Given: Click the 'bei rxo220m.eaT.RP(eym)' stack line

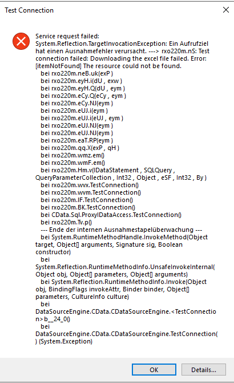Looking at the screenshot, I should tap(76, 140).
